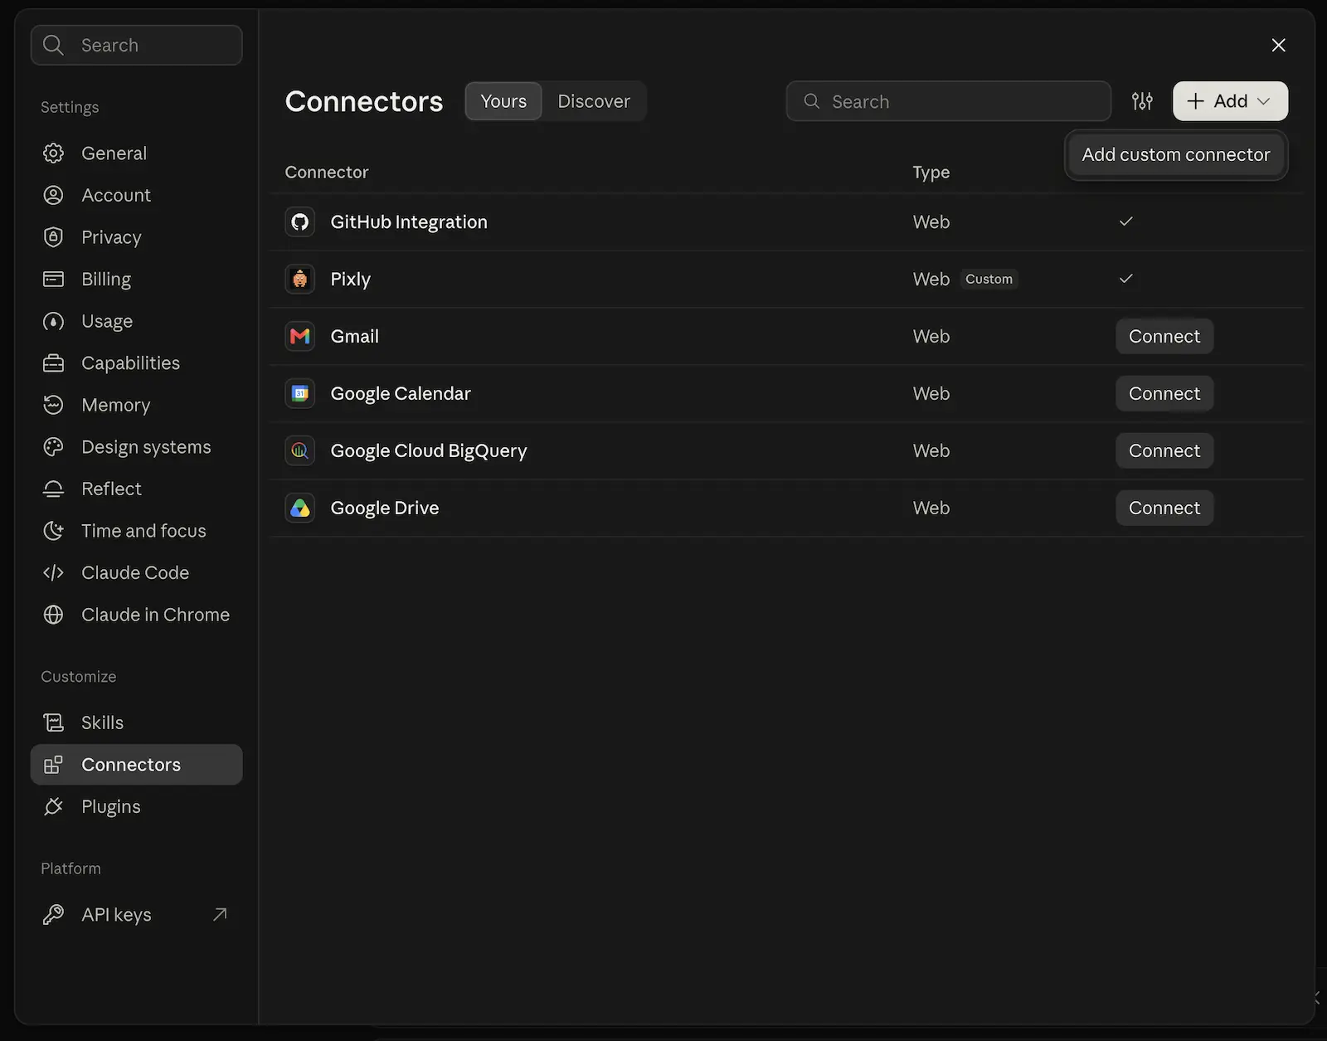This screenshot has height=1041, width=1327.
Task: Click the Billing card icon
Action: coord(53,280)
